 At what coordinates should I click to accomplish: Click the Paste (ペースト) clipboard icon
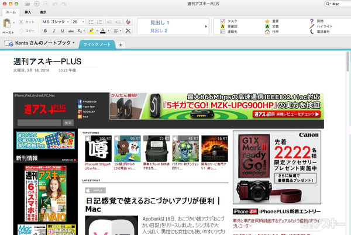click(x=7, y=23)
